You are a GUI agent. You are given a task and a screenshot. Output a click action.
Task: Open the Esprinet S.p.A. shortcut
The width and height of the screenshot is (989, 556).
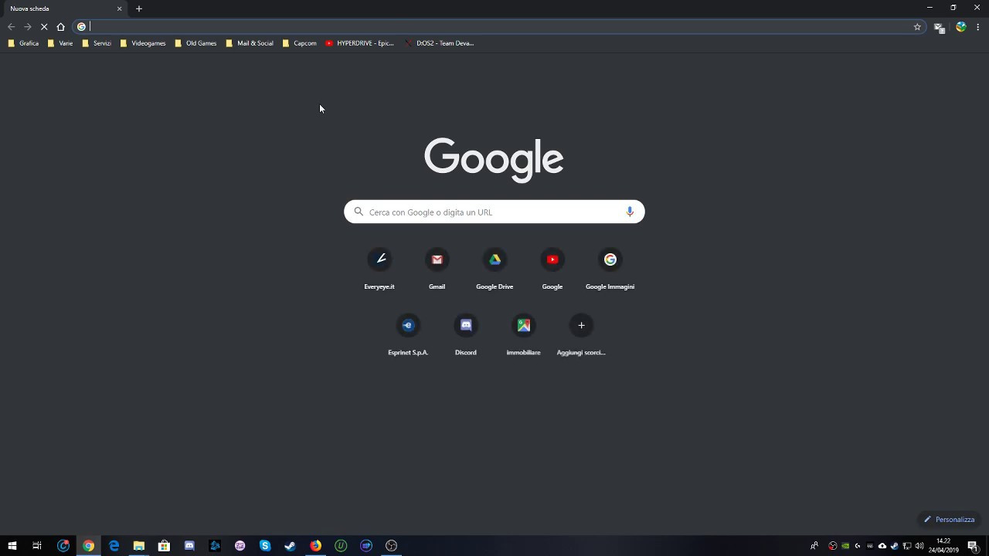tap(408, 335)
